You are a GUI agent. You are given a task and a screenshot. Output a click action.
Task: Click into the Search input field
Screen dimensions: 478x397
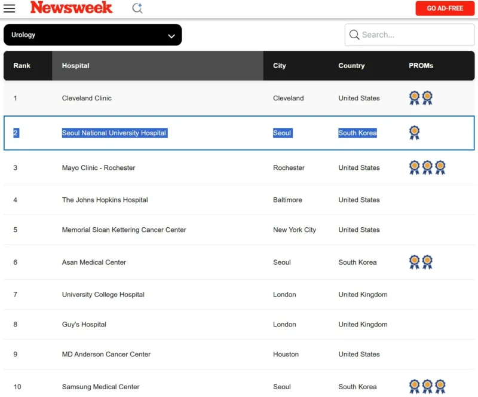tap(409, 35)
